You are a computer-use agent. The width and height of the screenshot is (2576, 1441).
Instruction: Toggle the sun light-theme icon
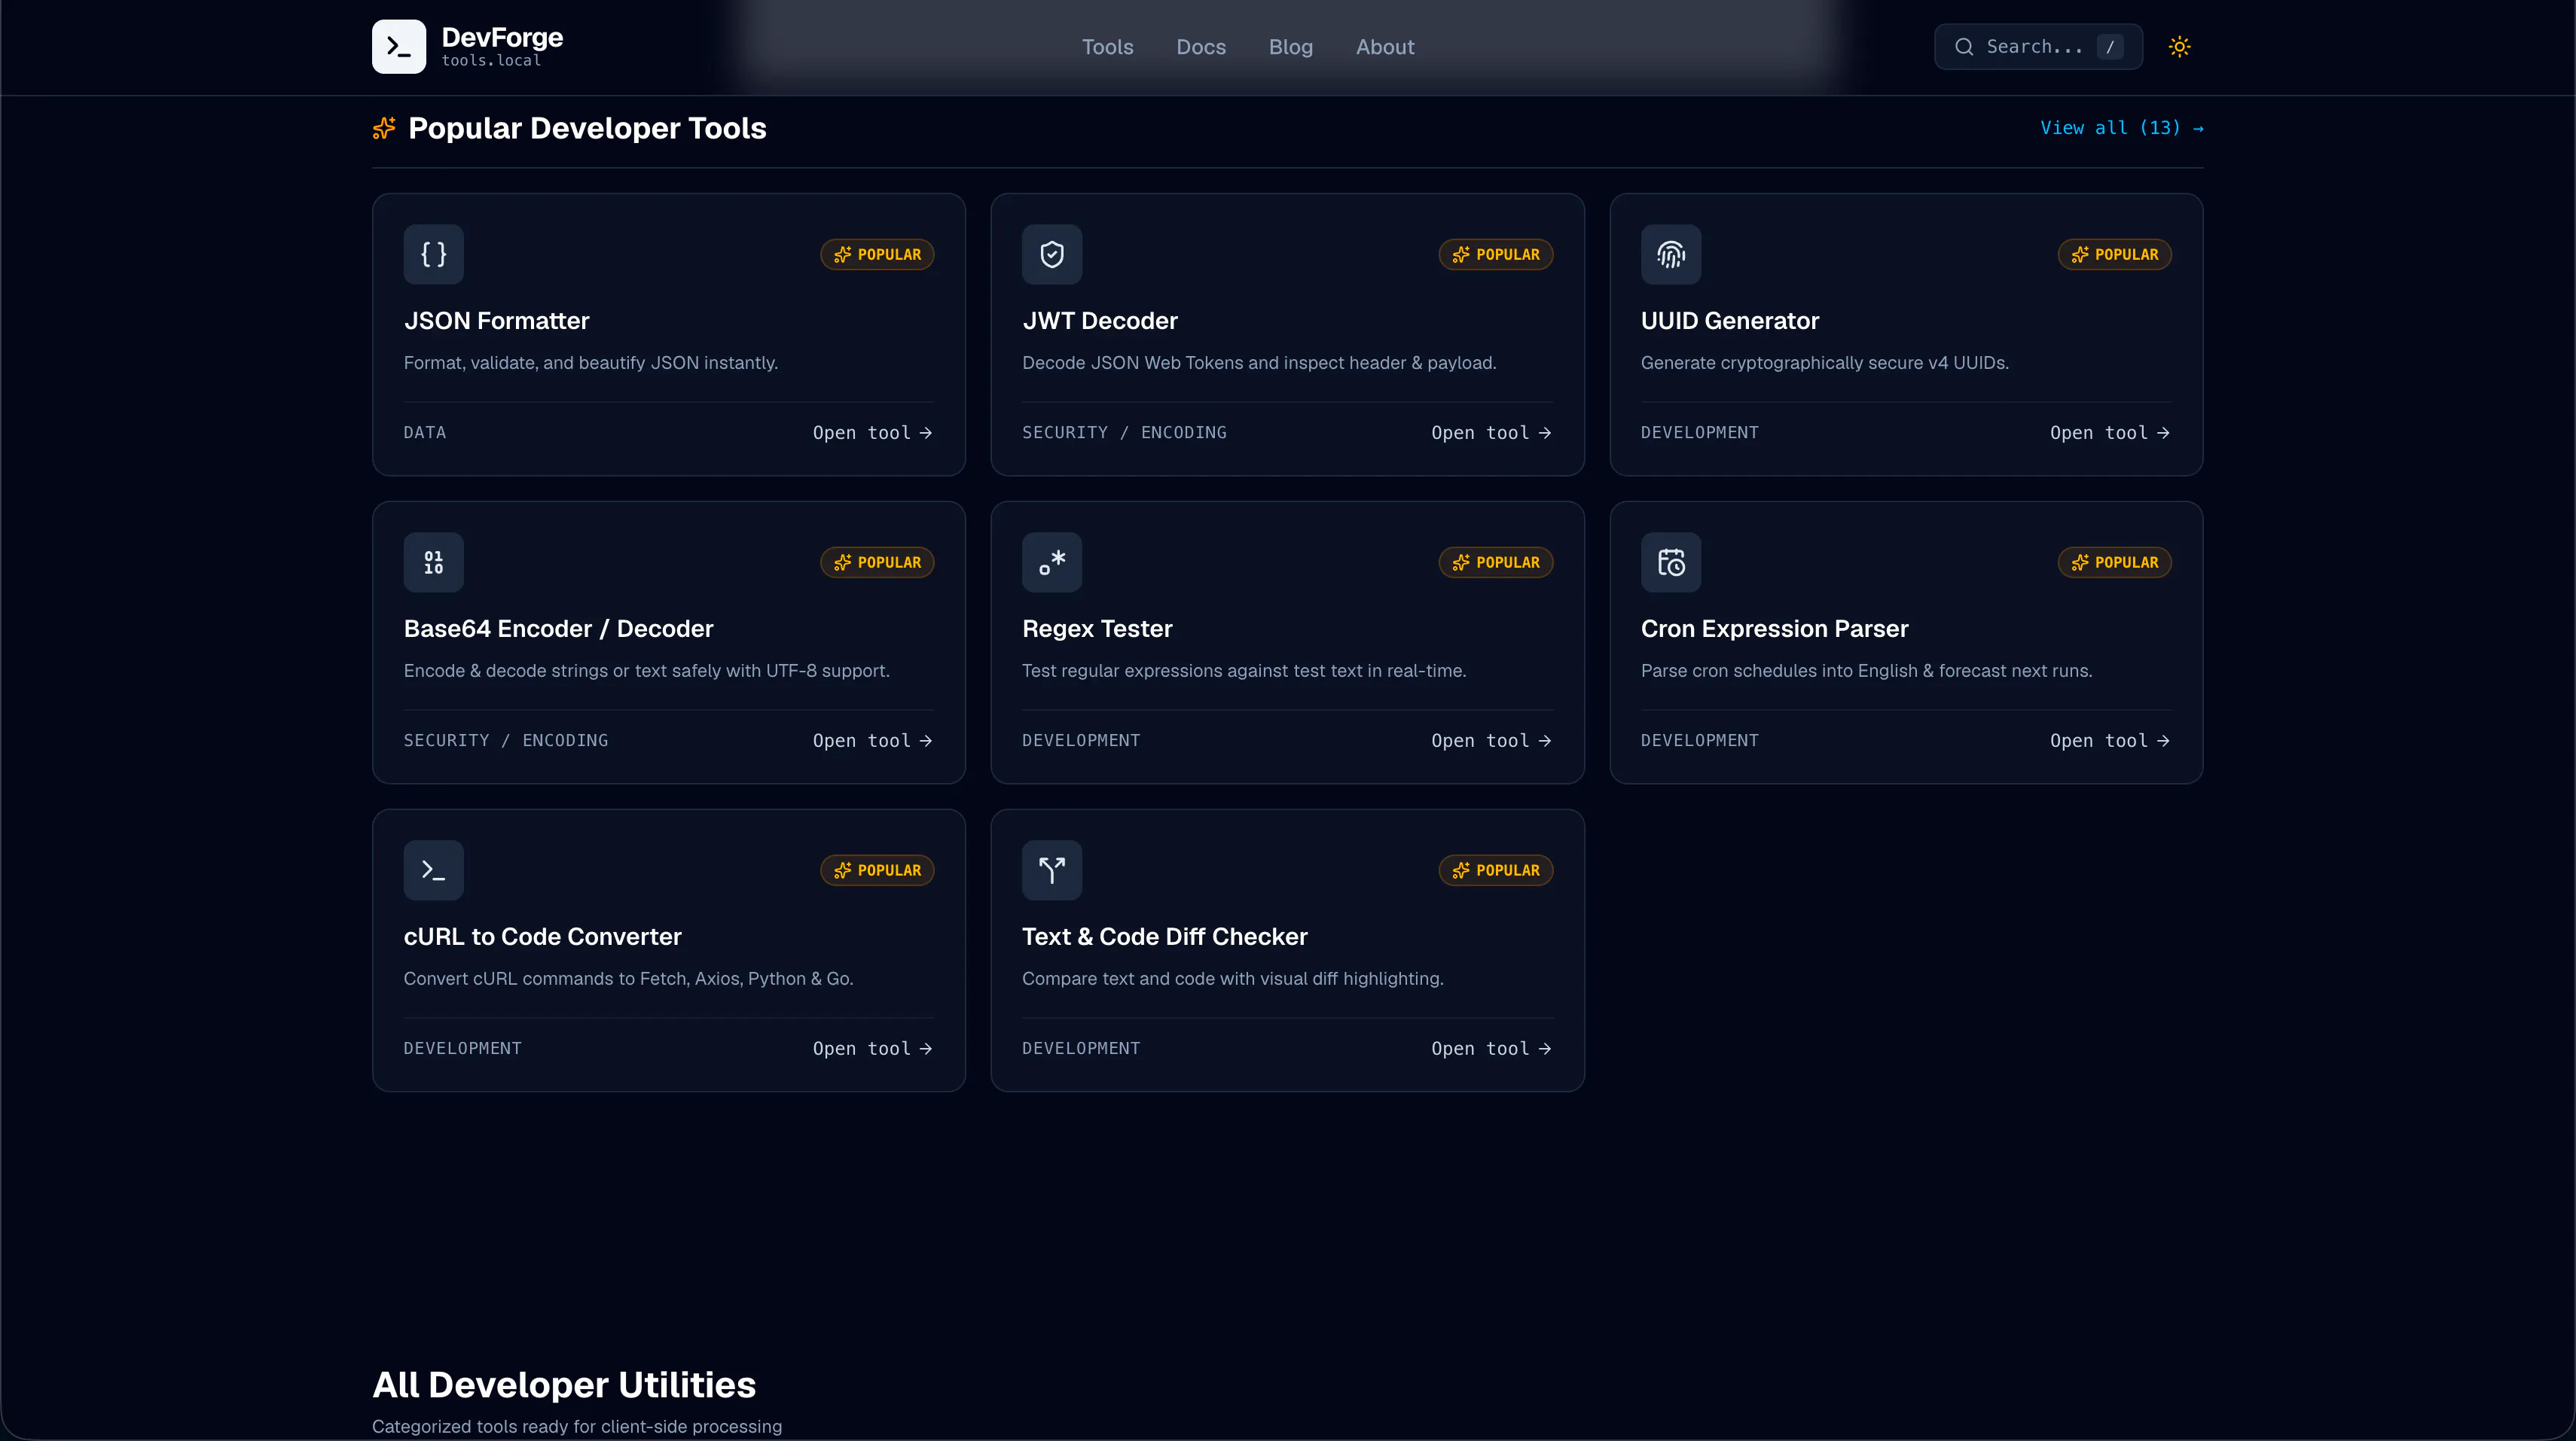[x=2179, y=47]
